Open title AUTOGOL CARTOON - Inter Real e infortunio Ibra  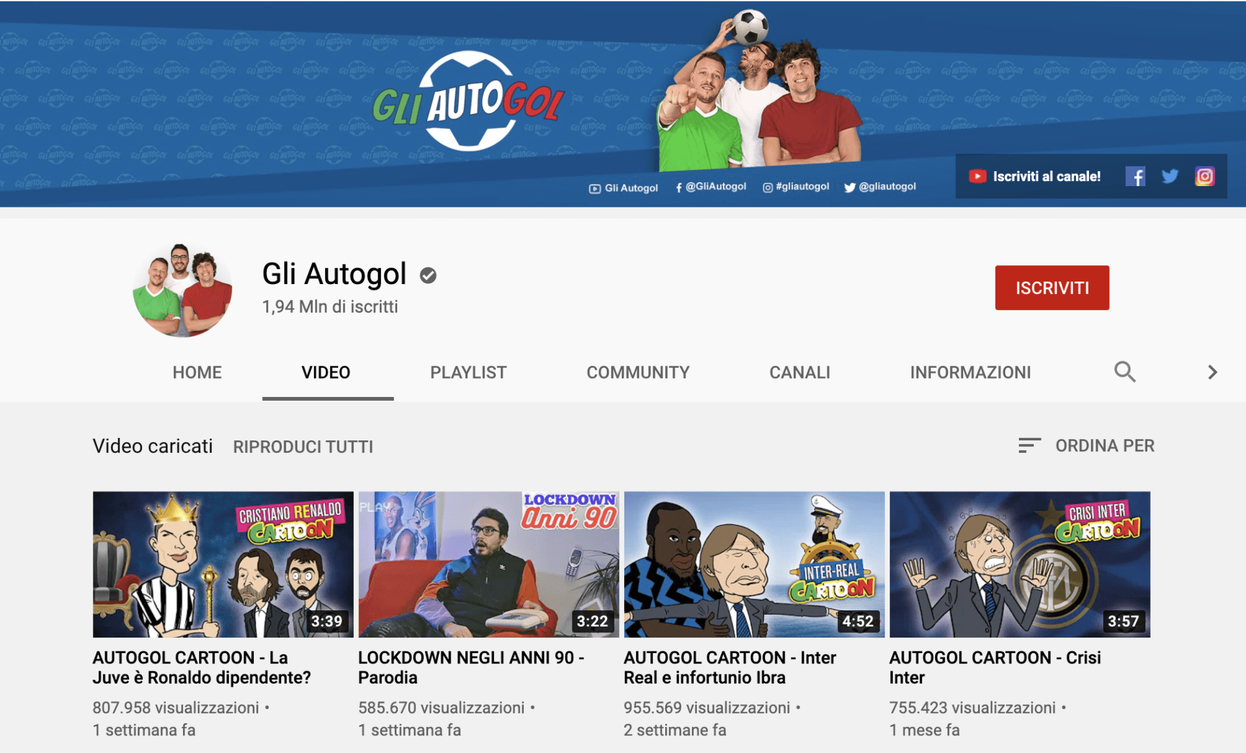coord(730,667)
